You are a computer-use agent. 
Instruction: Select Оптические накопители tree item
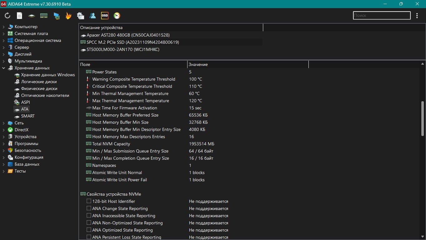pyautogui.click(x=42, y=95)
